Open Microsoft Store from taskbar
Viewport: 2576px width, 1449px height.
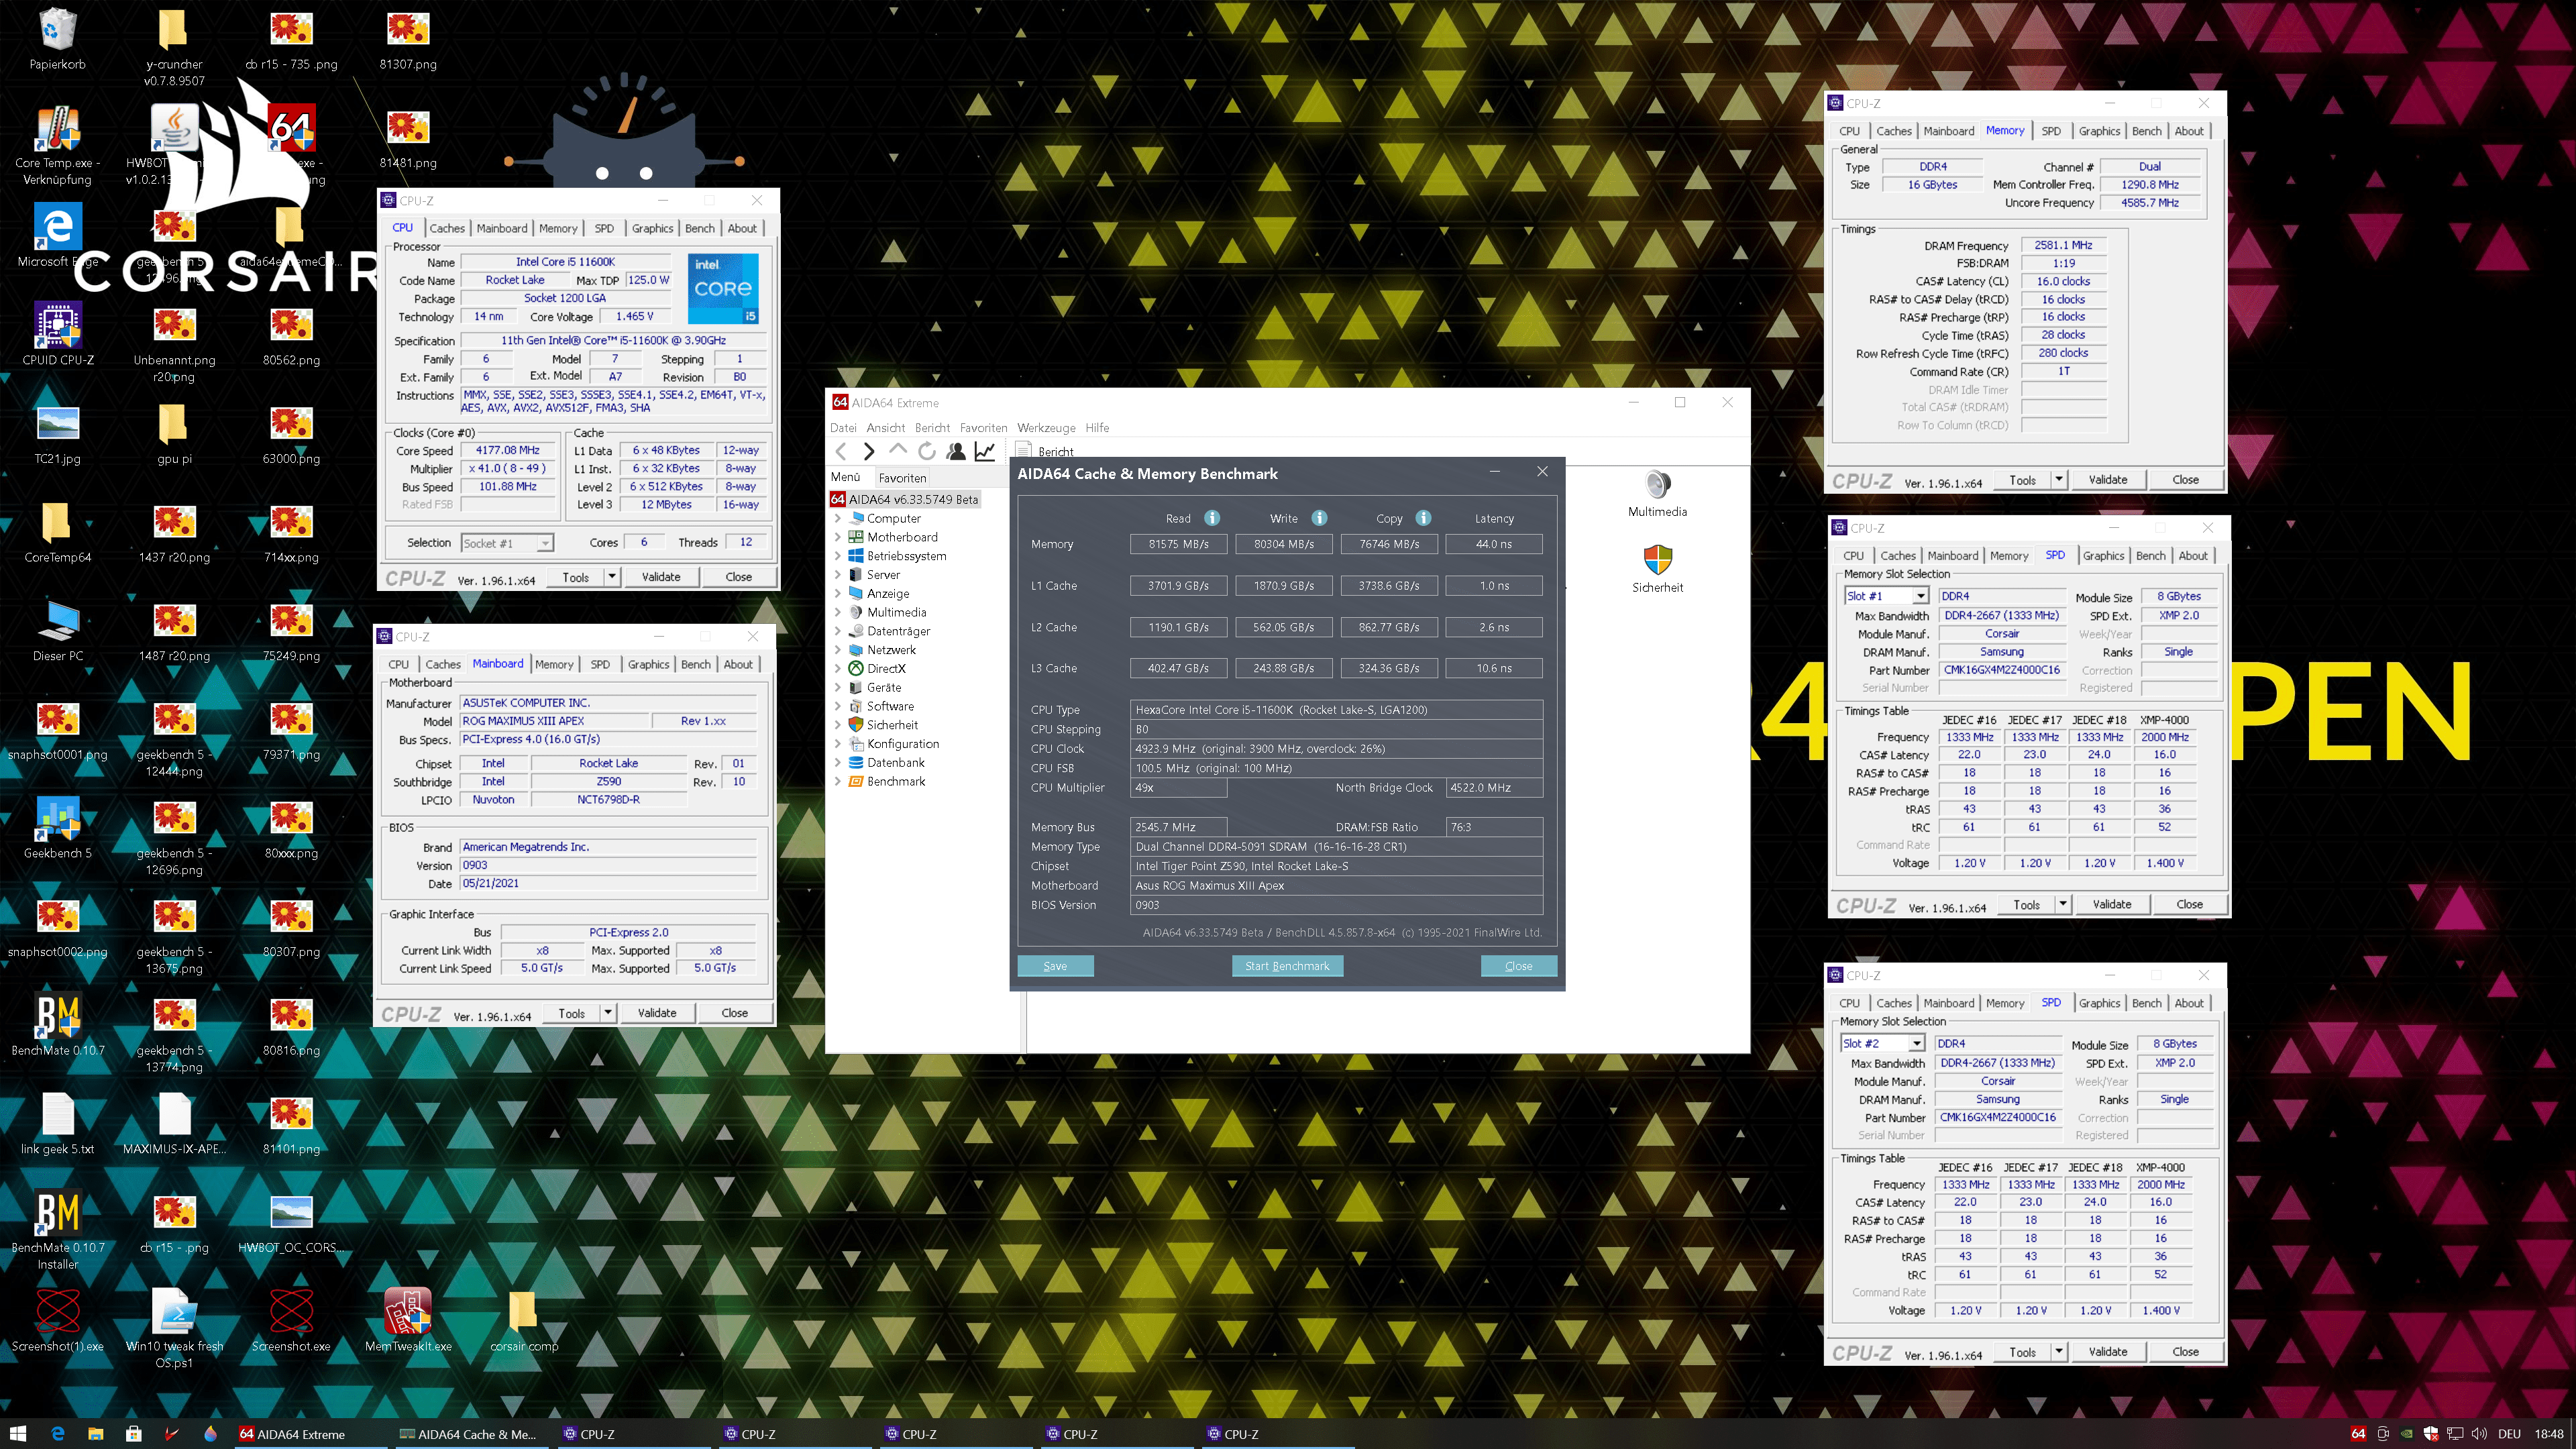133,1433
